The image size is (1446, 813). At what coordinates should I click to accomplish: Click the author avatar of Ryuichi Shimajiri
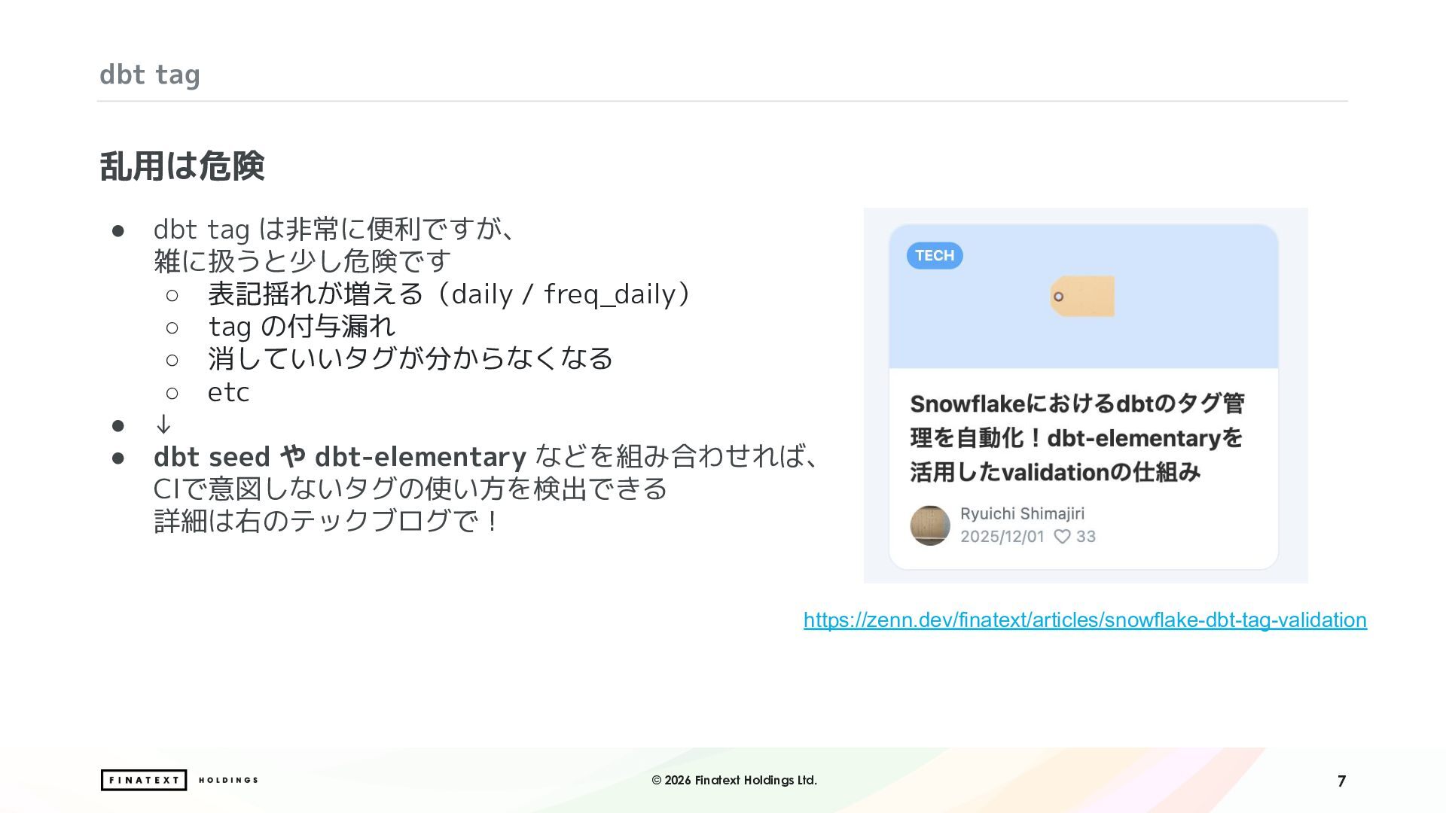tap(930, 525)
